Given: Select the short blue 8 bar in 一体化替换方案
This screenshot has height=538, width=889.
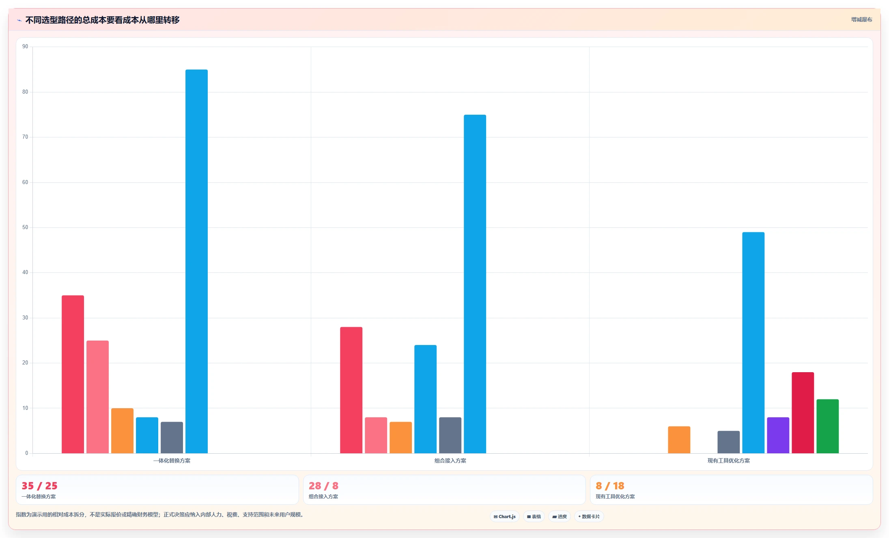Looking at the screenshot, I should (x=147, y=435).
